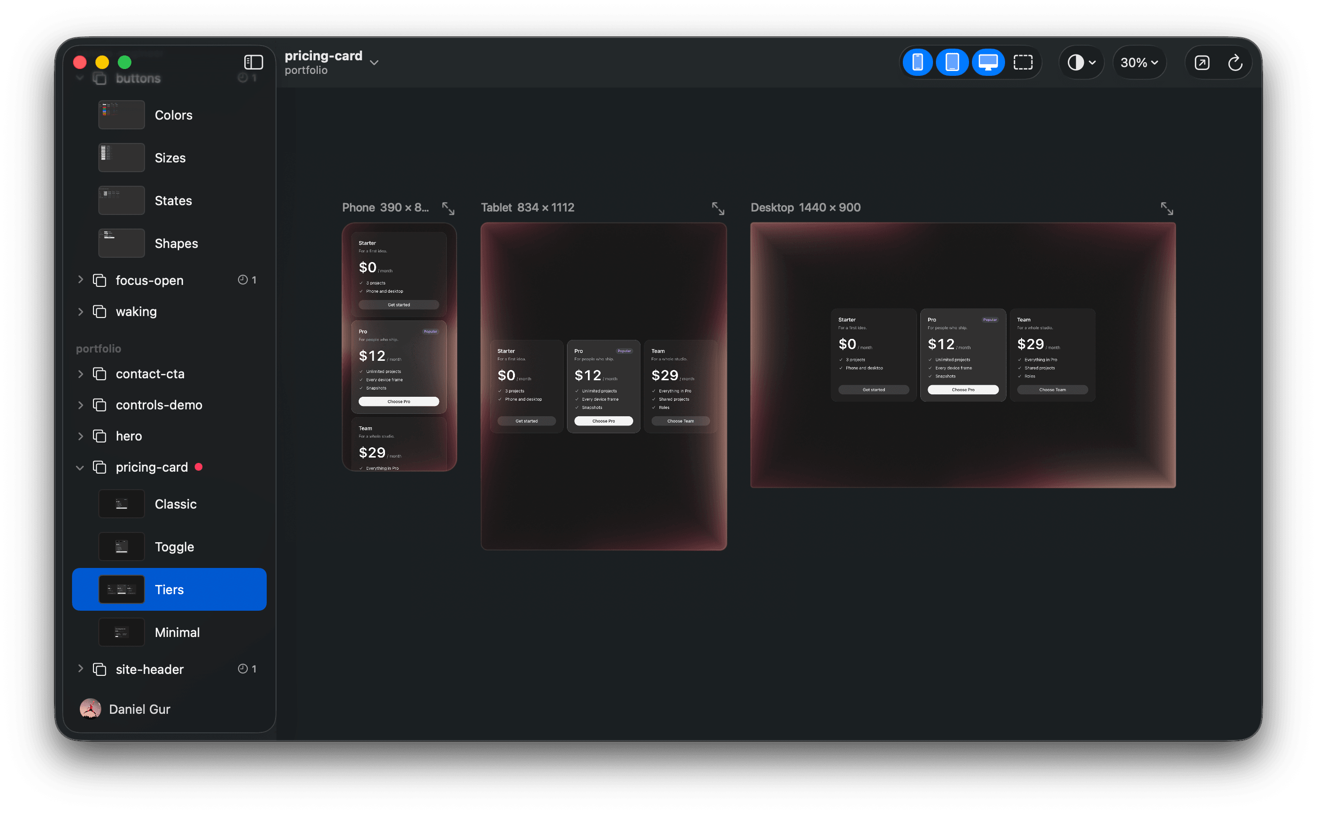Toggle the Tablet device preview
This screenshot has height=813, width=1317.
click(952, 62)
